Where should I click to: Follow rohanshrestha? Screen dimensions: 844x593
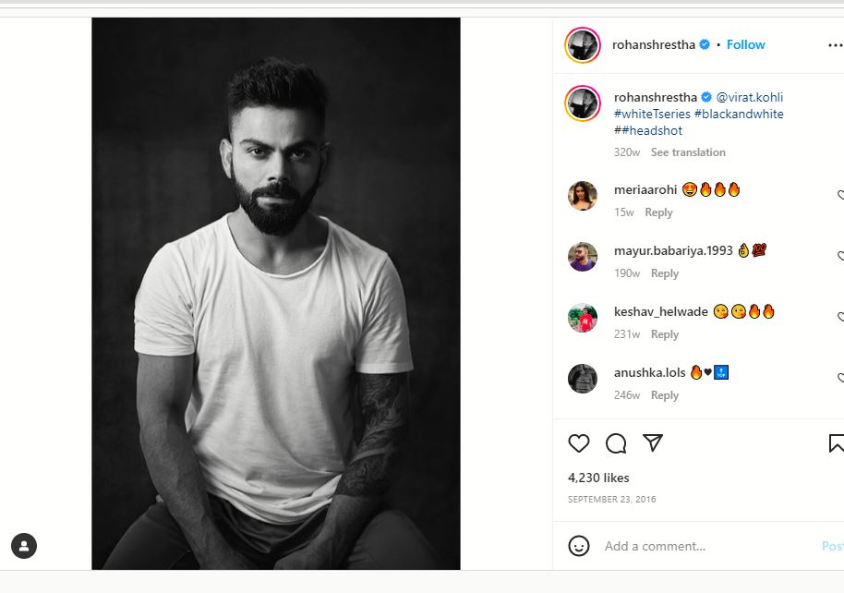tap(745, 44)
